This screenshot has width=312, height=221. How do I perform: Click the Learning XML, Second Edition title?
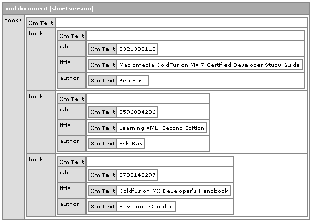coord(162,128)
